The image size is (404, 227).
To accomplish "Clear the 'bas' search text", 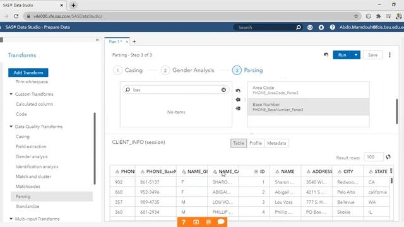I will 223,90.
